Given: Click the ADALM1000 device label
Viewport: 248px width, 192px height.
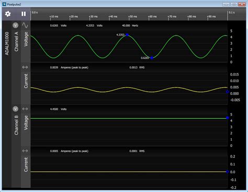Looking at the screenshot, I should coord(7,43).
